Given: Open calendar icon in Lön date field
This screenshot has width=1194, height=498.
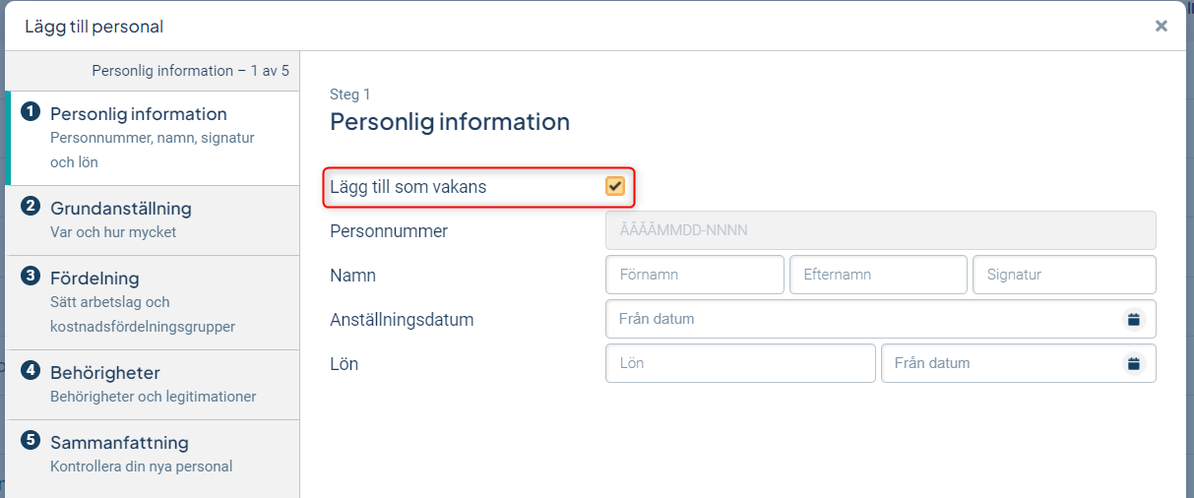Looking at the screenshot, I should 1133,363.
